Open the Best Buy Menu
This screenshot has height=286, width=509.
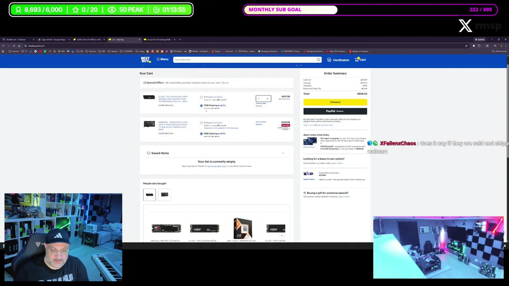[162, 60]
